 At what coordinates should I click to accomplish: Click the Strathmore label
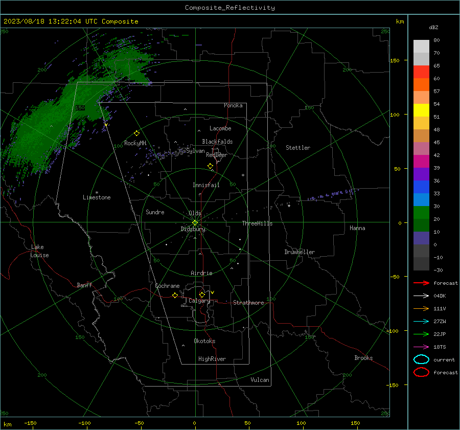(x=248, y=303)
